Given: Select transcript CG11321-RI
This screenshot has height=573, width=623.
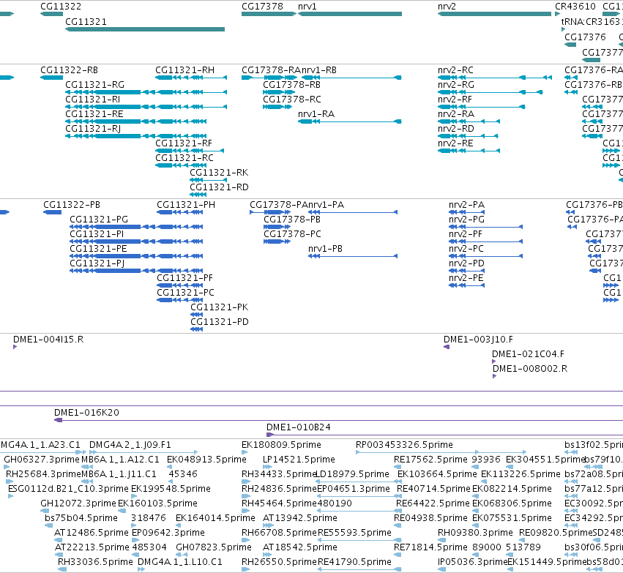Looking at the screenshot, I should tap(92, 100).
